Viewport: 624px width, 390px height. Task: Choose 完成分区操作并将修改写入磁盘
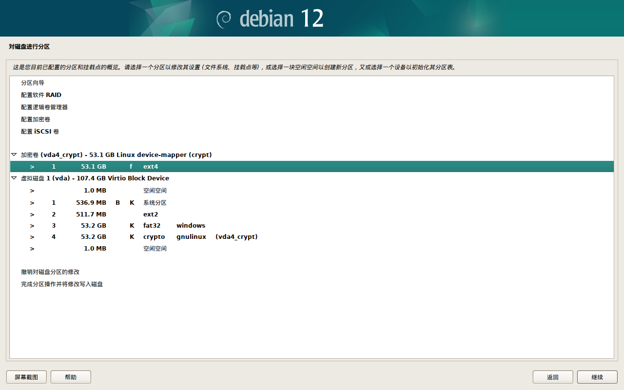coord(312,284)
